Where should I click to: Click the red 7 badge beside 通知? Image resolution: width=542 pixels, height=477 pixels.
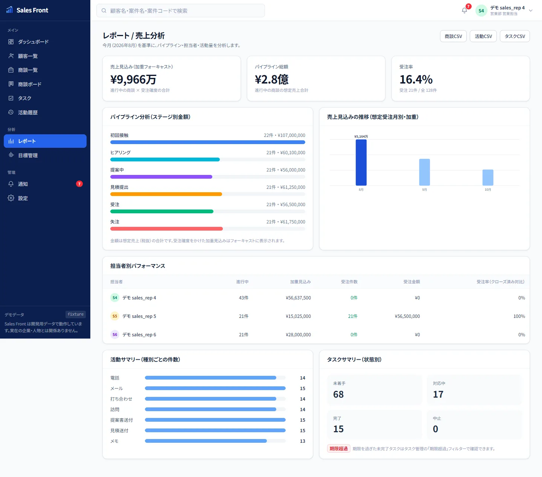click(x=79, y=184)
